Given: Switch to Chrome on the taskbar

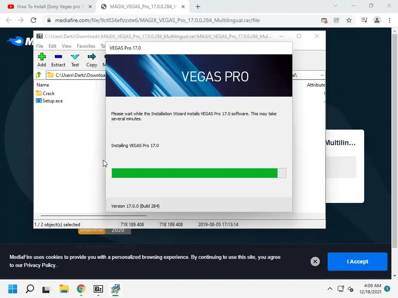Looking at the screenshot, I should click(81, 289).
